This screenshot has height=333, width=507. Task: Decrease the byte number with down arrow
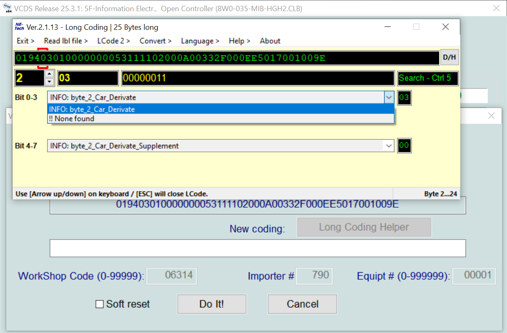pyautogui.click(x=49, y=81)
